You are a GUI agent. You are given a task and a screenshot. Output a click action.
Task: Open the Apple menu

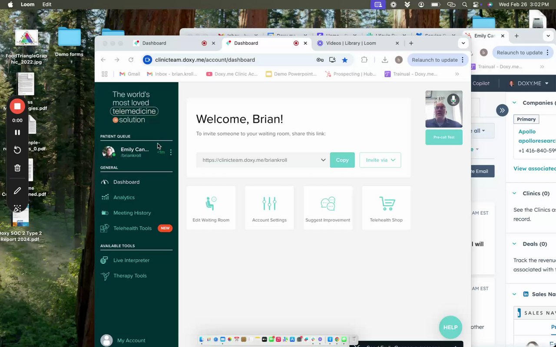tap(10, 4)
